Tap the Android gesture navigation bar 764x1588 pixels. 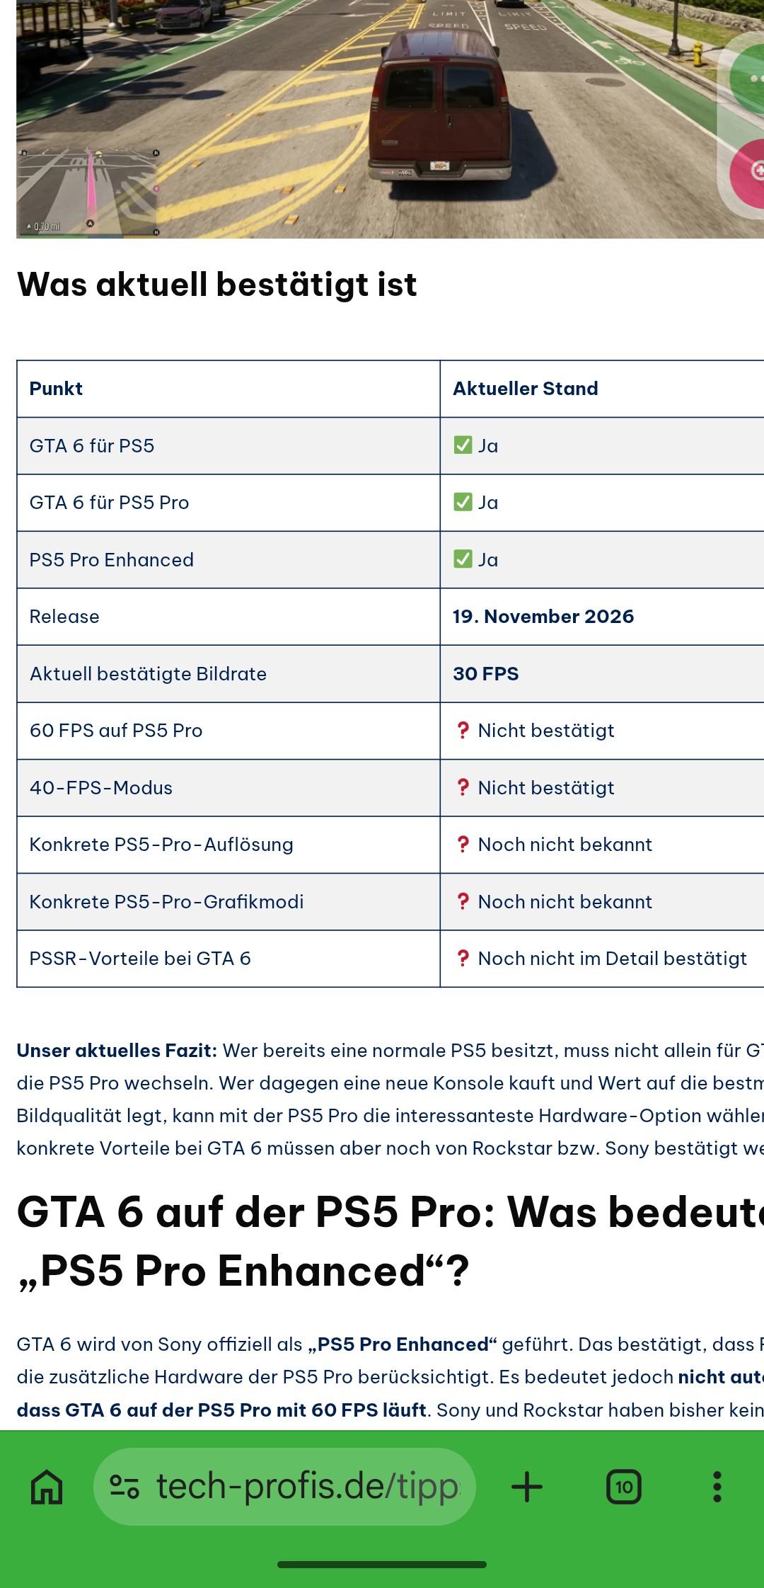tap(382, 1565)
